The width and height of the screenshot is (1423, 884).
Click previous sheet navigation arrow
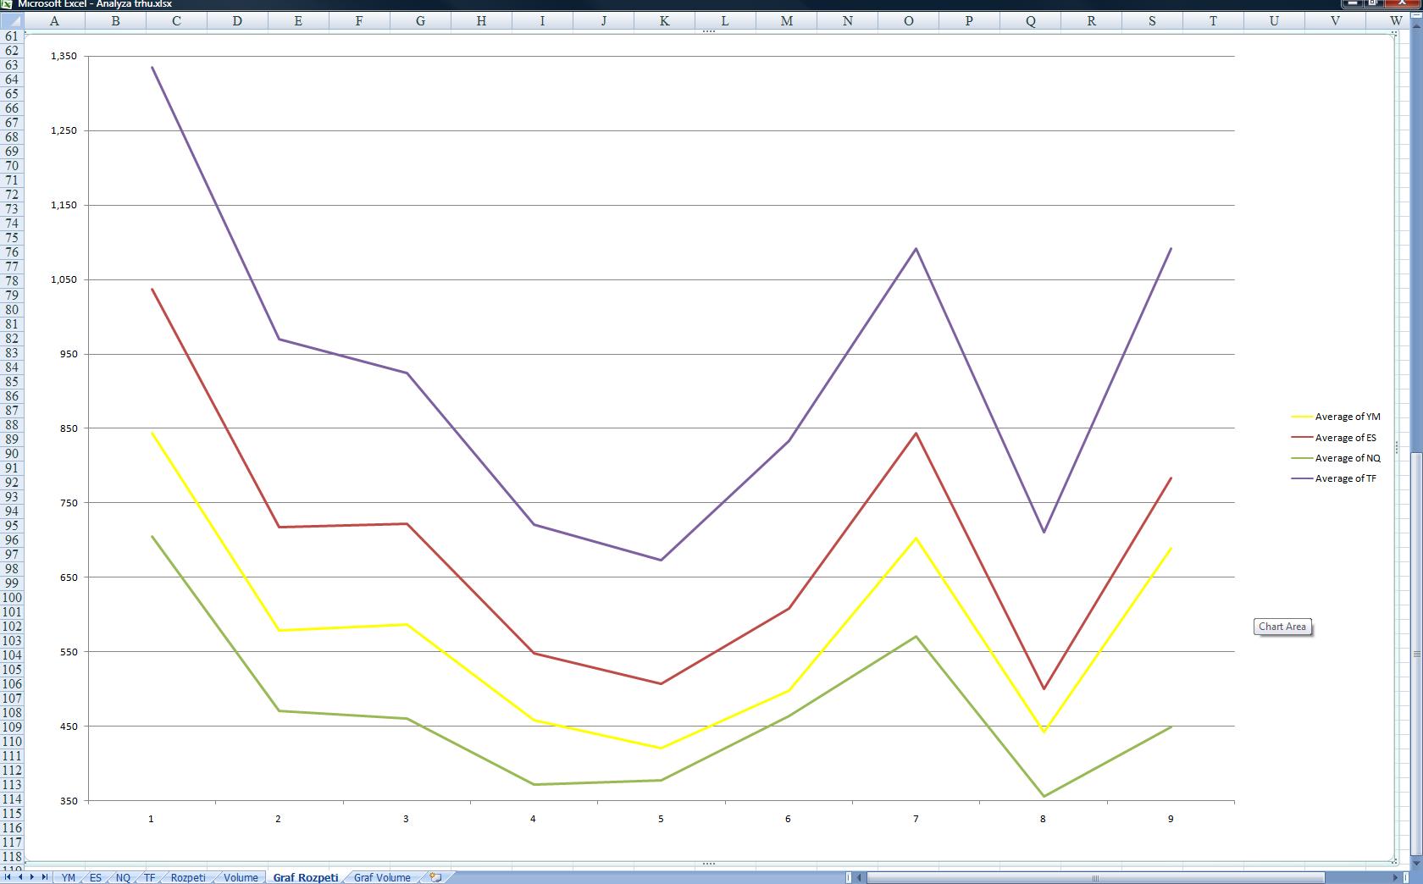click(x=20, y=877)
